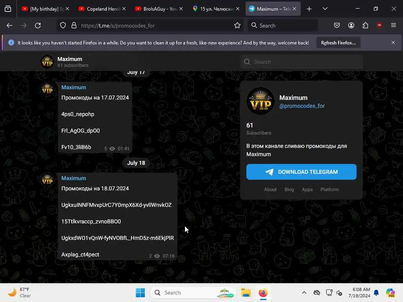Open extensions puzzle icon

(365, 25)
